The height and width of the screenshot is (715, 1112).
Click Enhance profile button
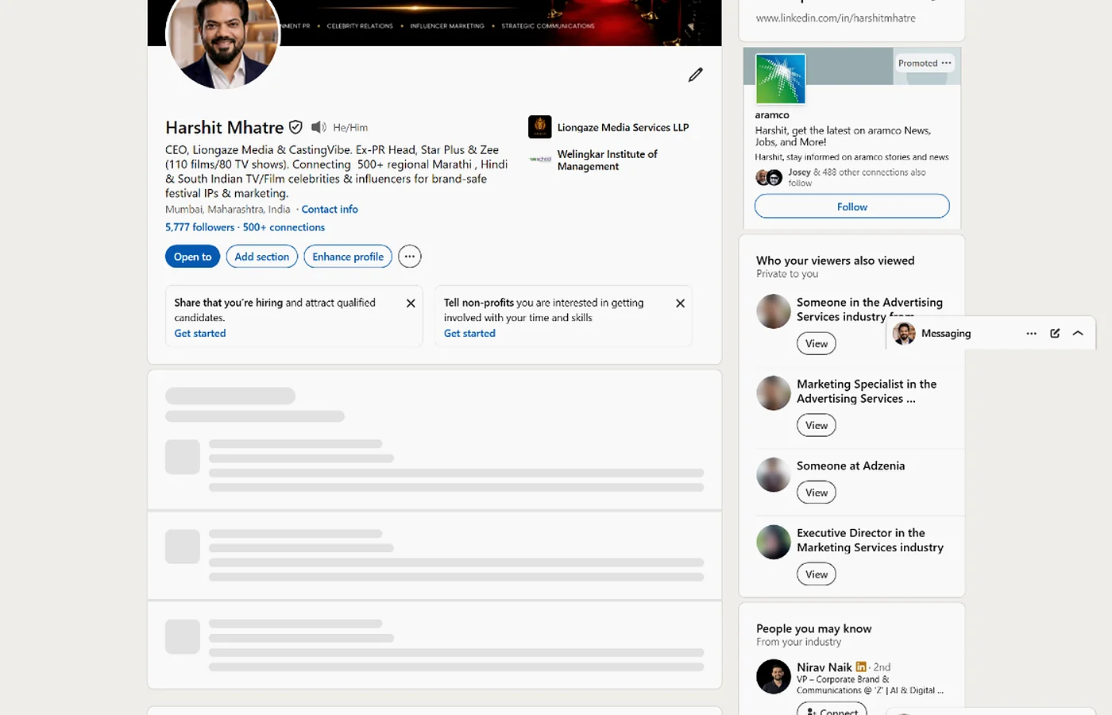coord(348,257)
